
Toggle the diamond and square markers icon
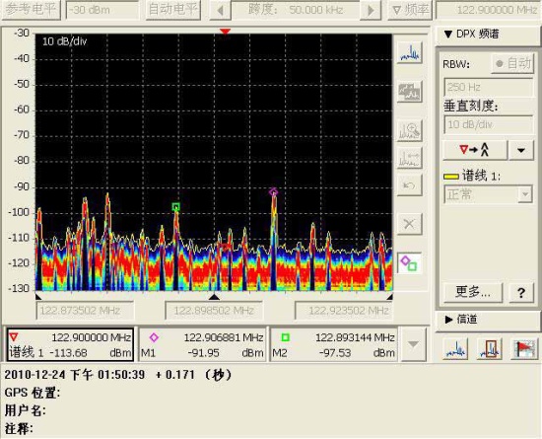coord(410,263)
